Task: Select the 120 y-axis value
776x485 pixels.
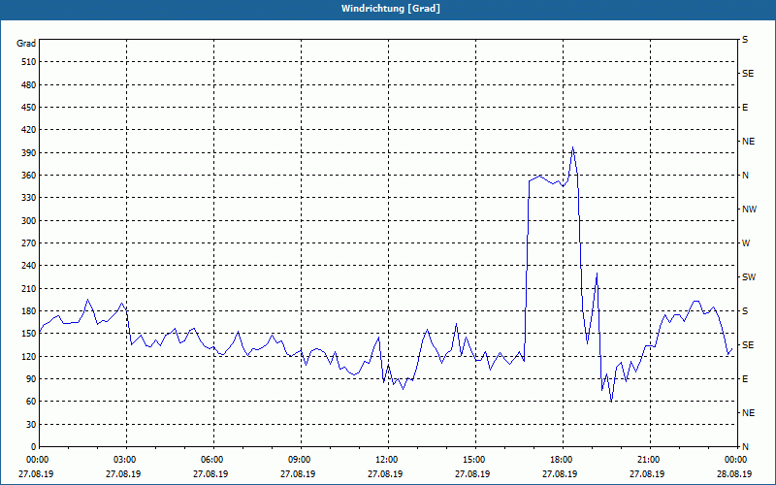Action: [x=29, y=356]
